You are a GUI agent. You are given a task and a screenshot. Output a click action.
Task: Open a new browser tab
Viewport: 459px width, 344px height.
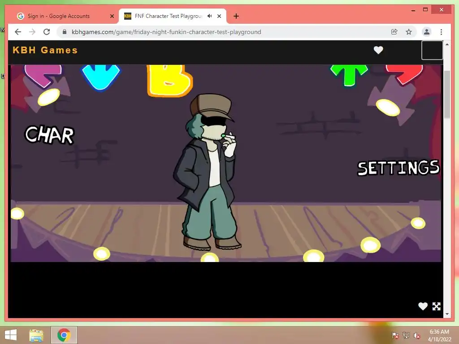point(236,16)
